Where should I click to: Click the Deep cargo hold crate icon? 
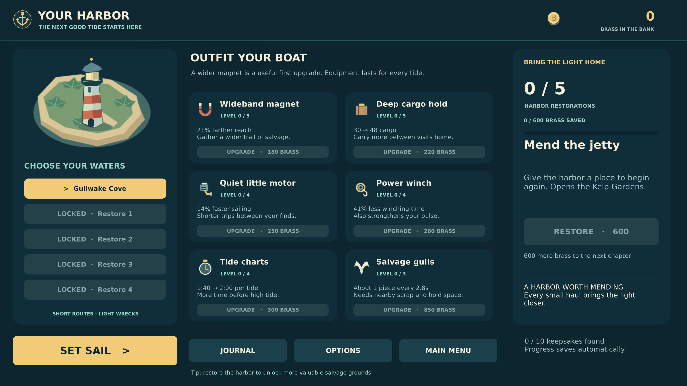tap(361, 109)
